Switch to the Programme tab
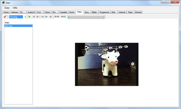181x109 pixels. point(104,12)
